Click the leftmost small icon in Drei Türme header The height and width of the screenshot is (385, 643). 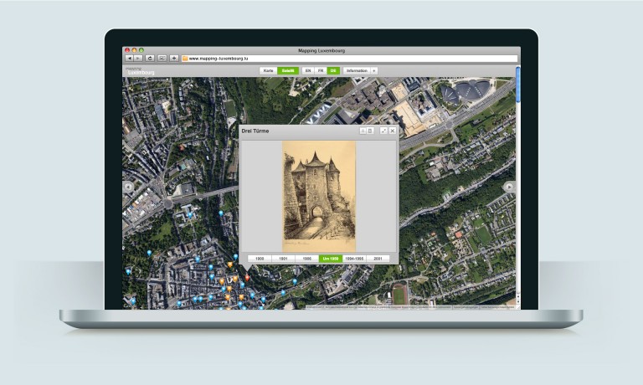[363, 131]
